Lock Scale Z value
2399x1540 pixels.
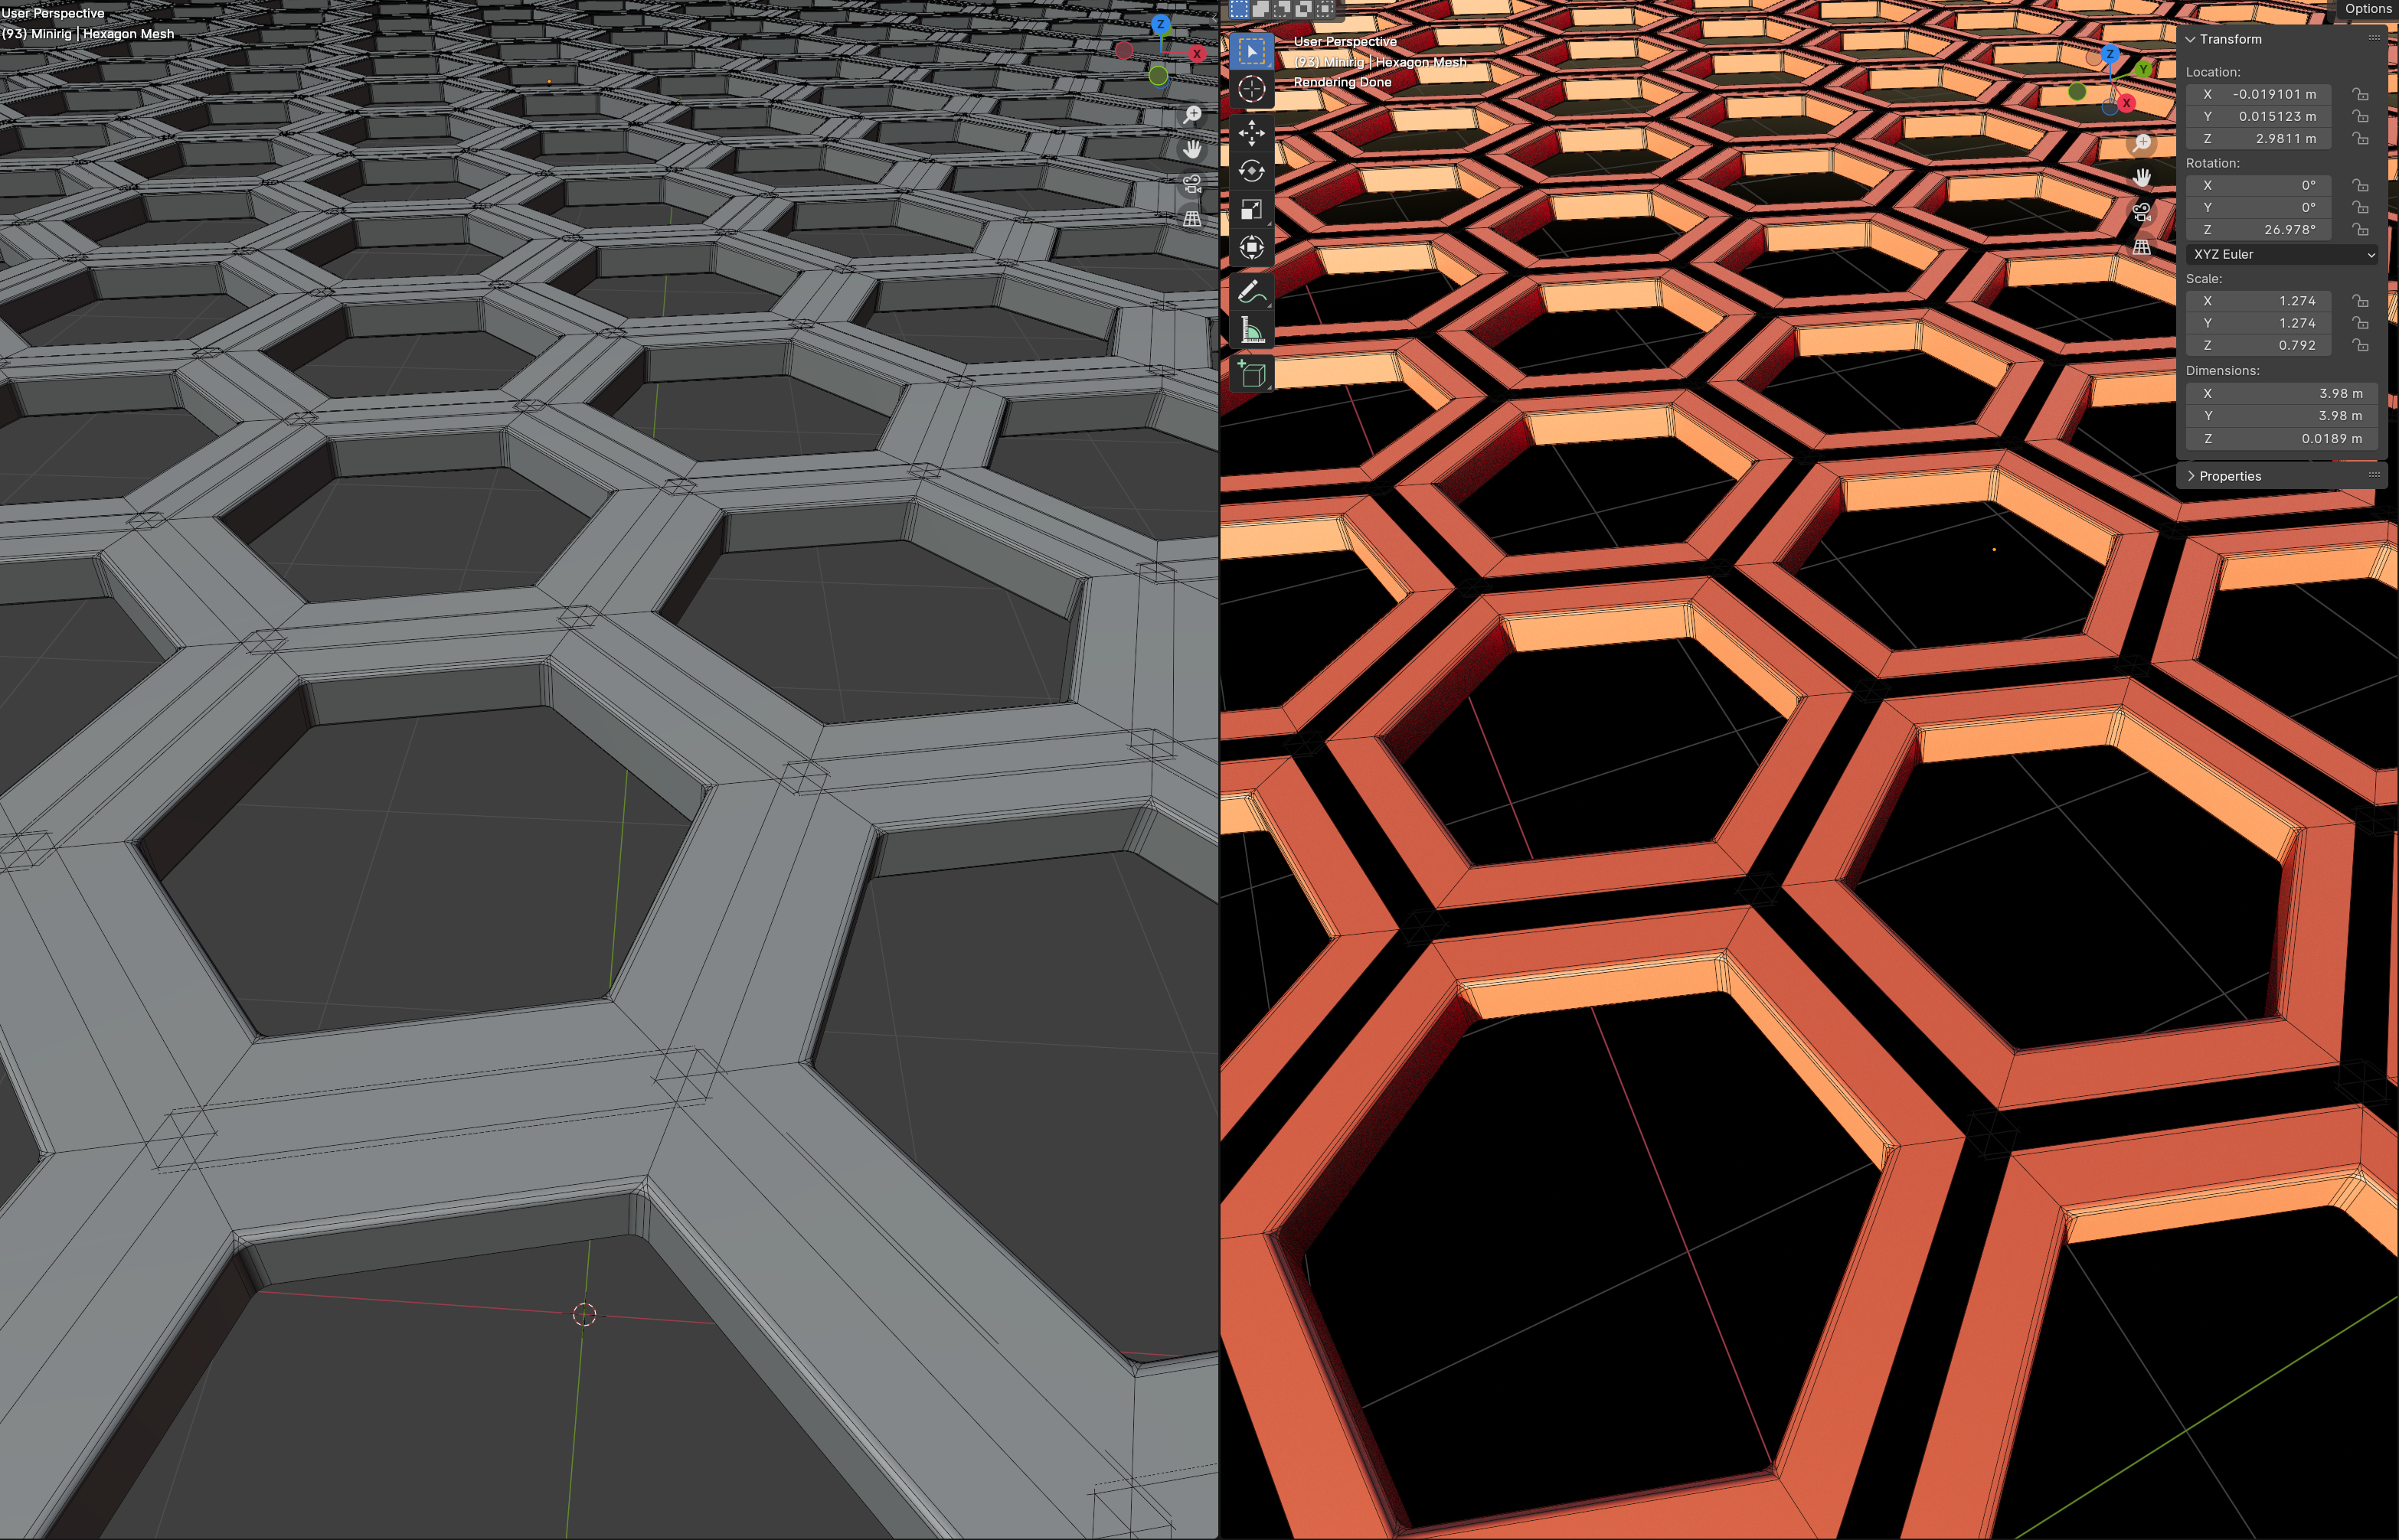2360,345
